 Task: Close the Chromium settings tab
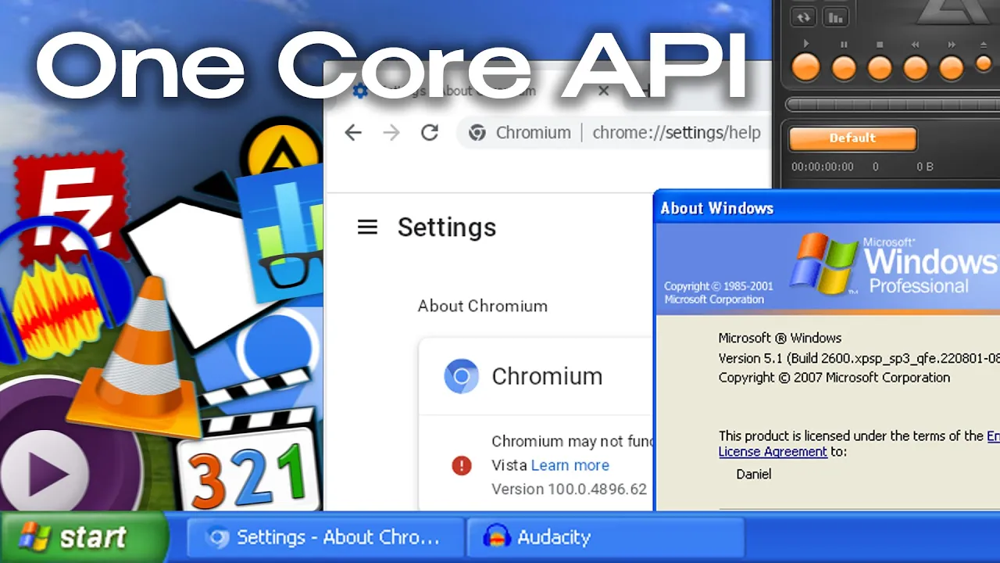[603, 91]
